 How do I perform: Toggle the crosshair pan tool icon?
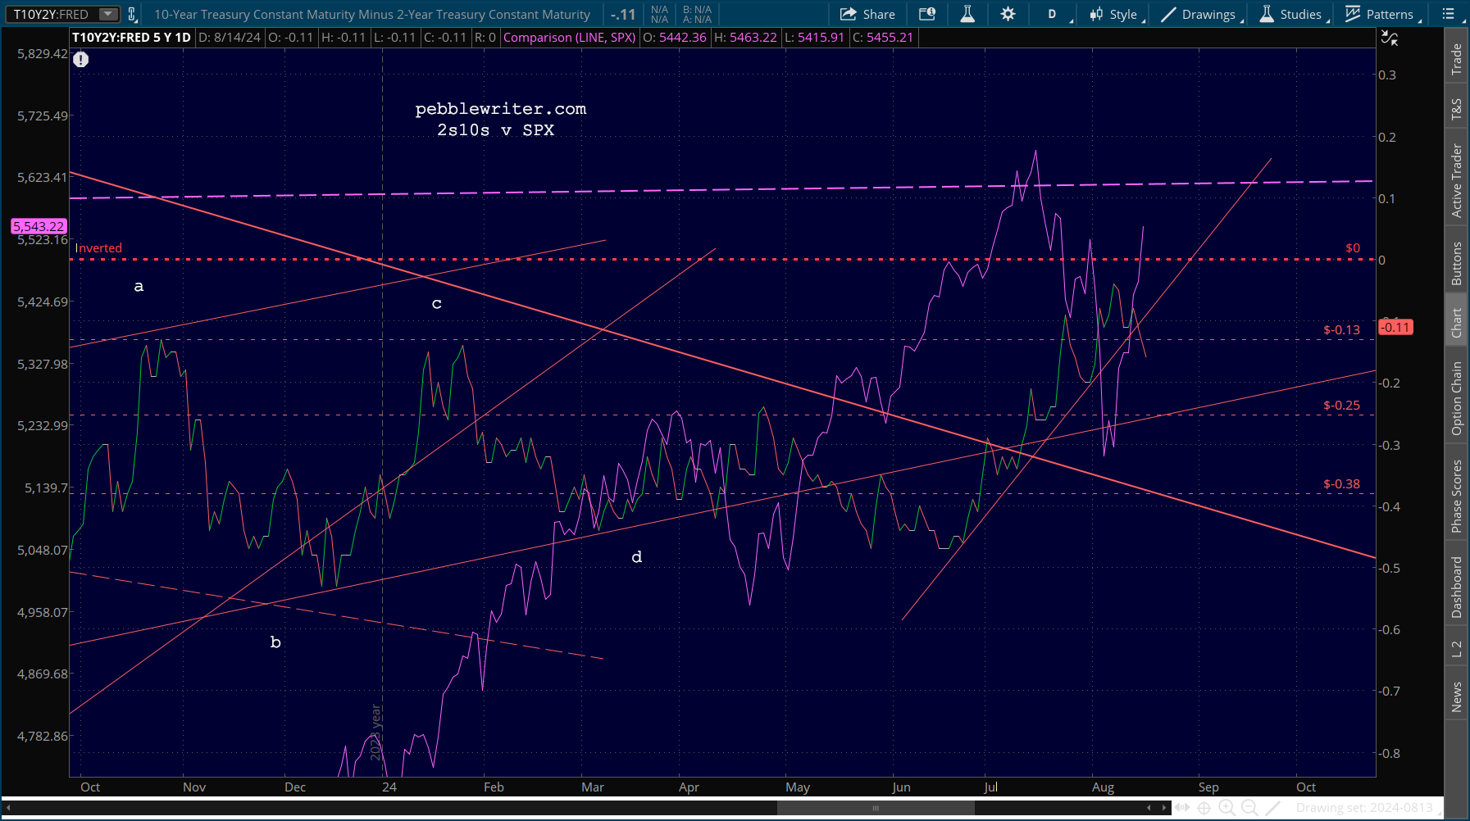pyautogui.click(x=1204, y=808)
